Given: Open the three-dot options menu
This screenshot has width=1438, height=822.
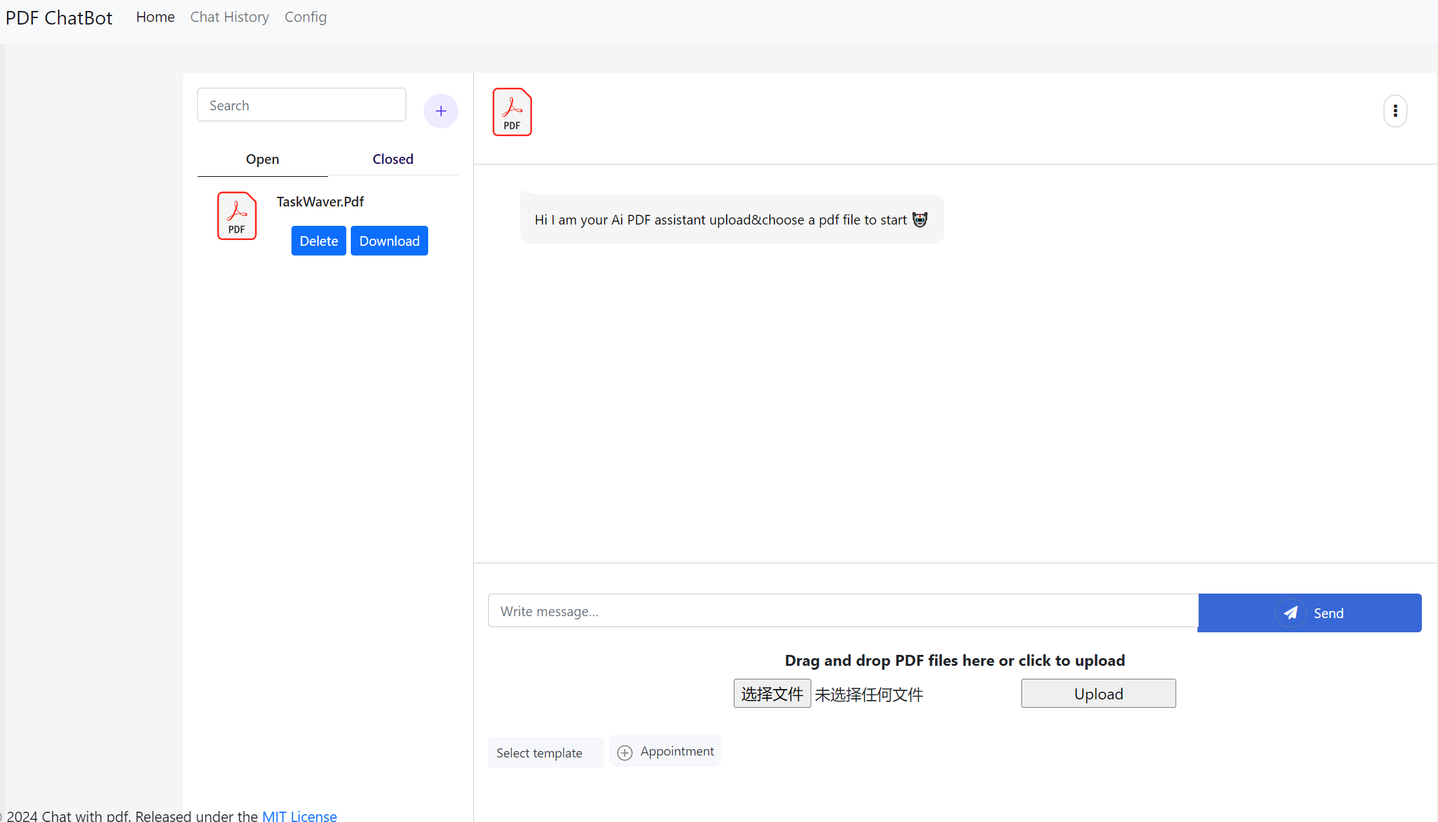Looking at the screenshot, I should [x=1395, y=111].
